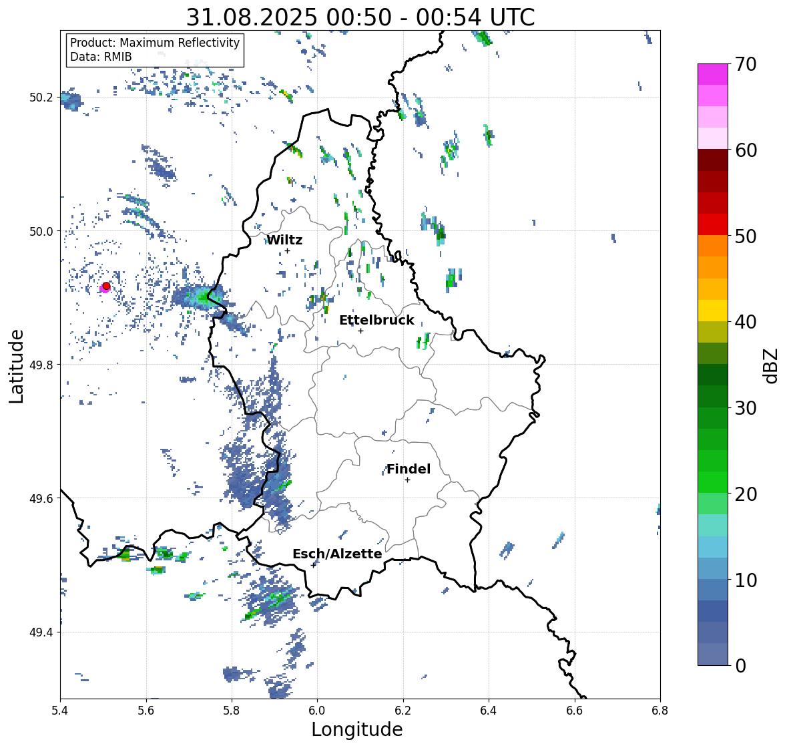The image size is (787, 746).
Task: Click the light blue band near 15 dBZ
Action: 713,547
